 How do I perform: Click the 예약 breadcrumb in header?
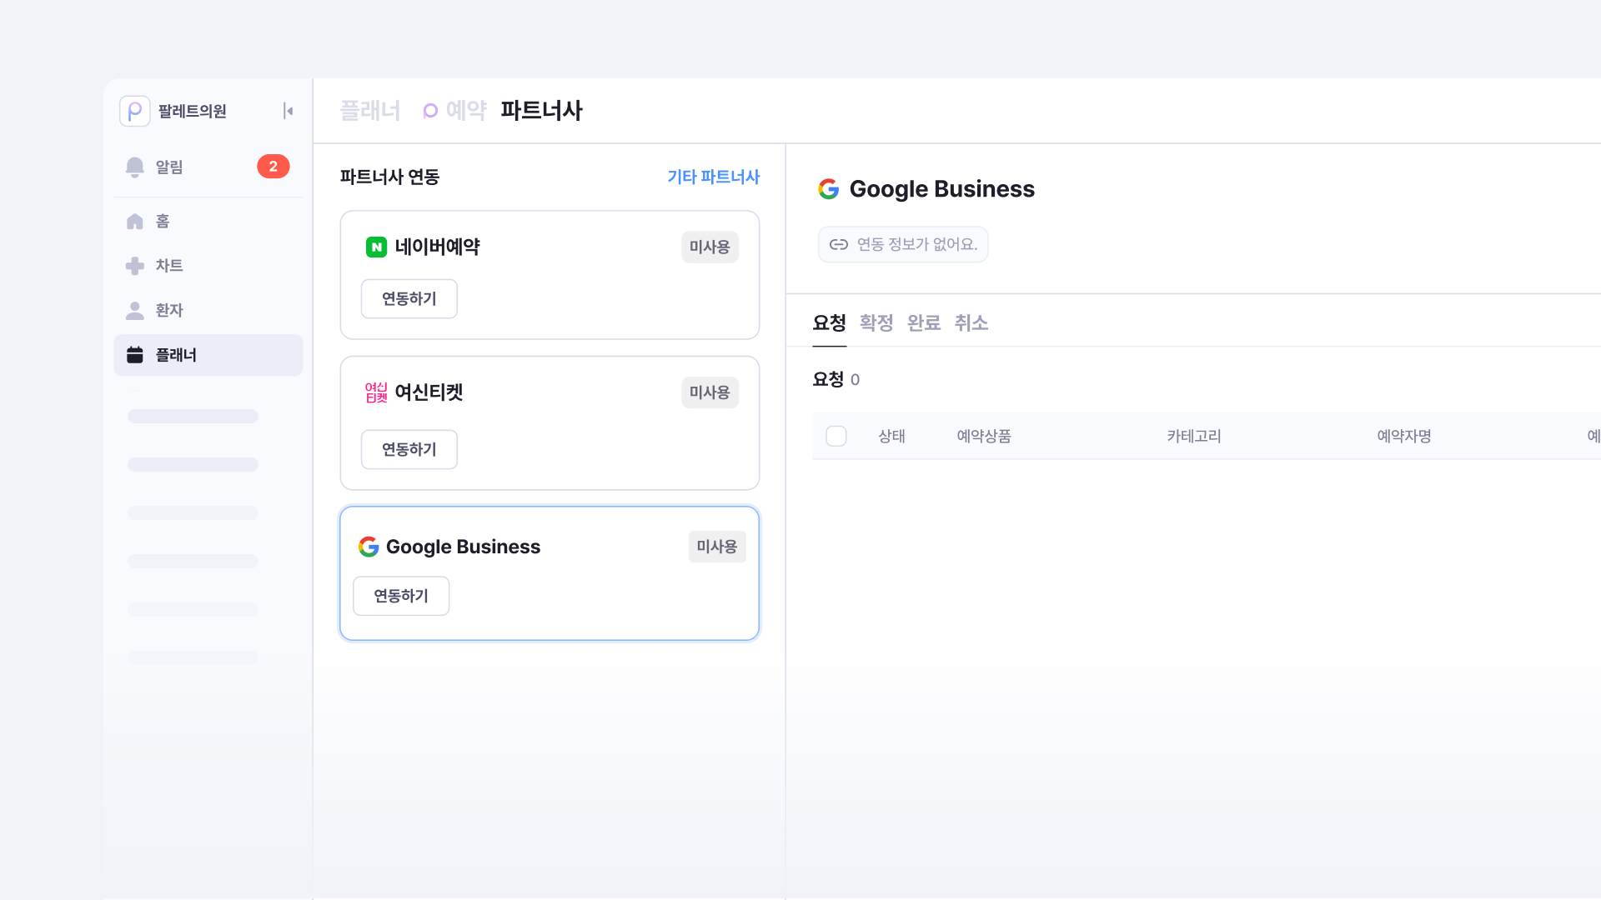pos(465,110)
